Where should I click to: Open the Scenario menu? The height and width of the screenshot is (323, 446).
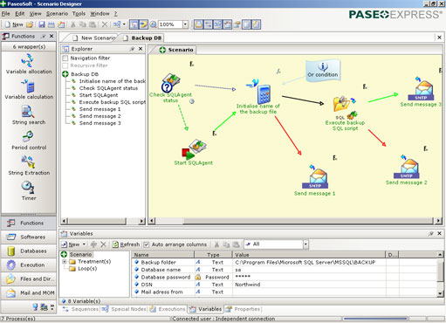tap(57, 14)
